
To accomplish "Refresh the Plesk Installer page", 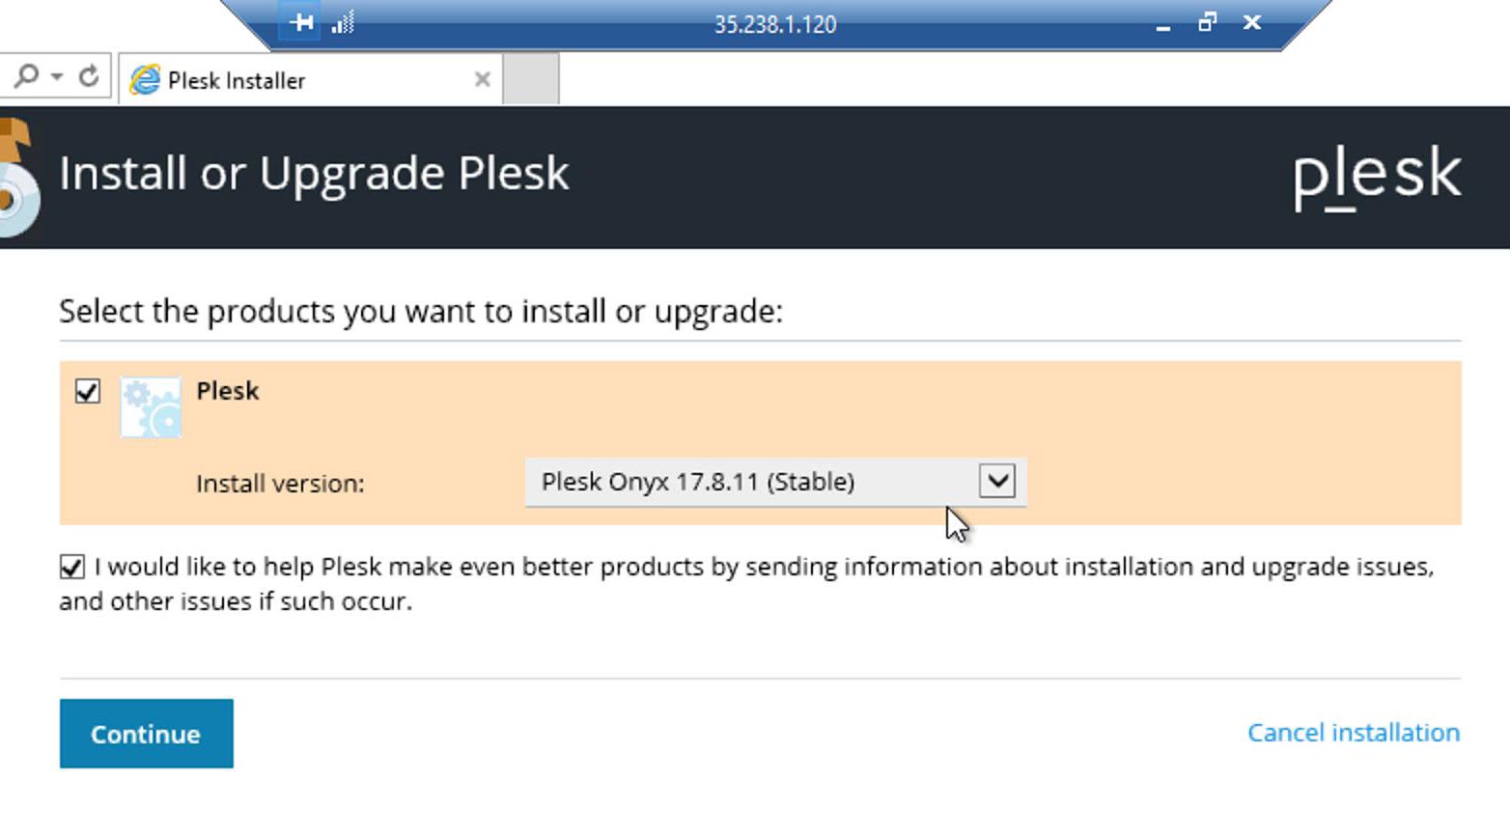I will (x=89, y=75).
